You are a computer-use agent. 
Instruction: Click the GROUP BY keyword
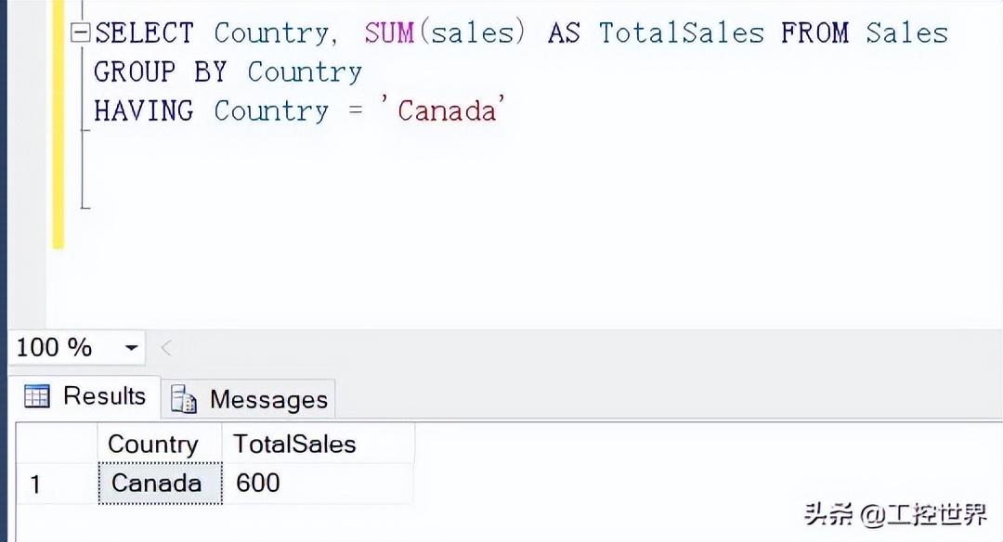pyautogui.click(x=161, y=72)
